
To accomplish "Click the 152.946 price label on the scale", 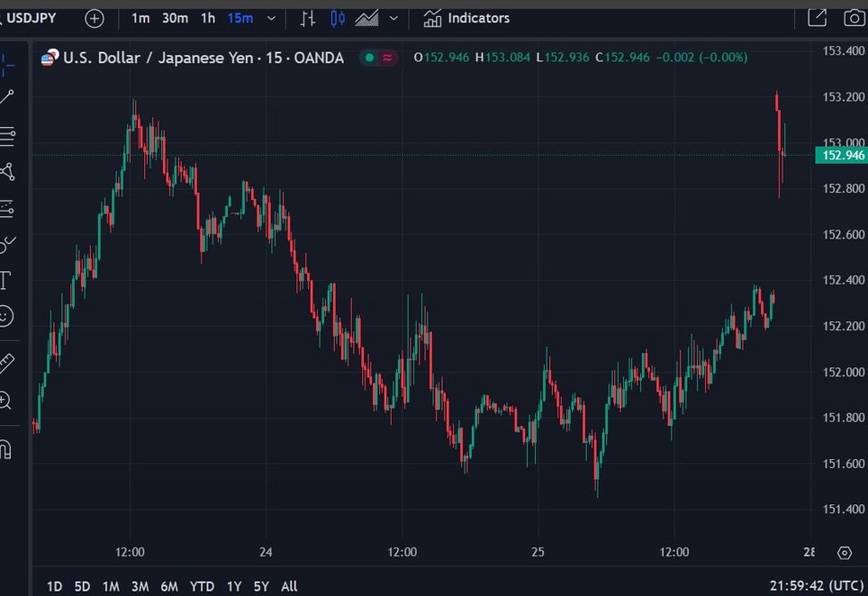I will point(840,155).
